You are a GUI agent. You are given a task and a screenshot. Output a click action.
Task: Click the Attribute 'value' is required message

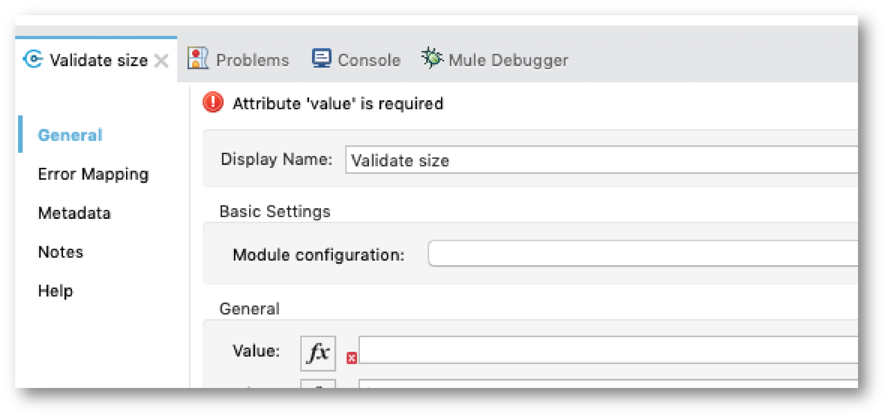click(338, 104)
